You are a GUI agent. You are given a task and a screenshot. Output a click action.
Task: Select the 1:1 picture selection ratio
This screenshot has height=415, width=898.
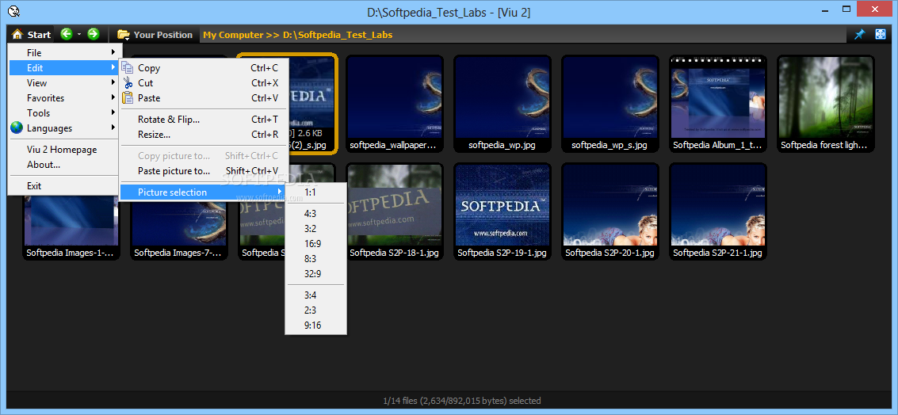tap(315, 192)
